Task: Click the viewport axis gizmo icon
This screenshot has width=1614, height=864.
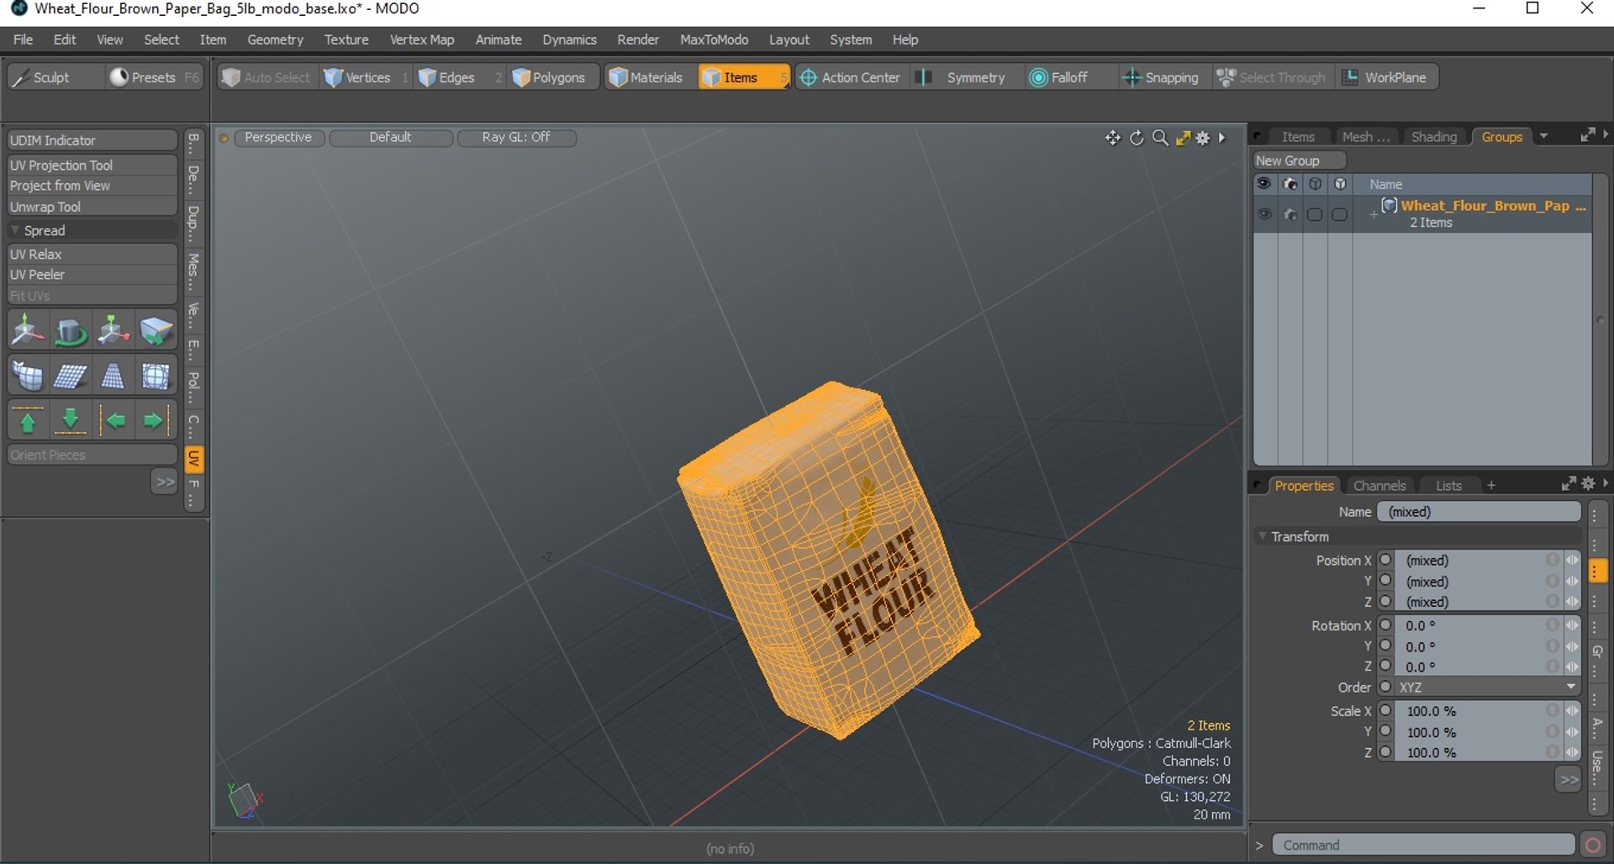Action: click(245, 799)
